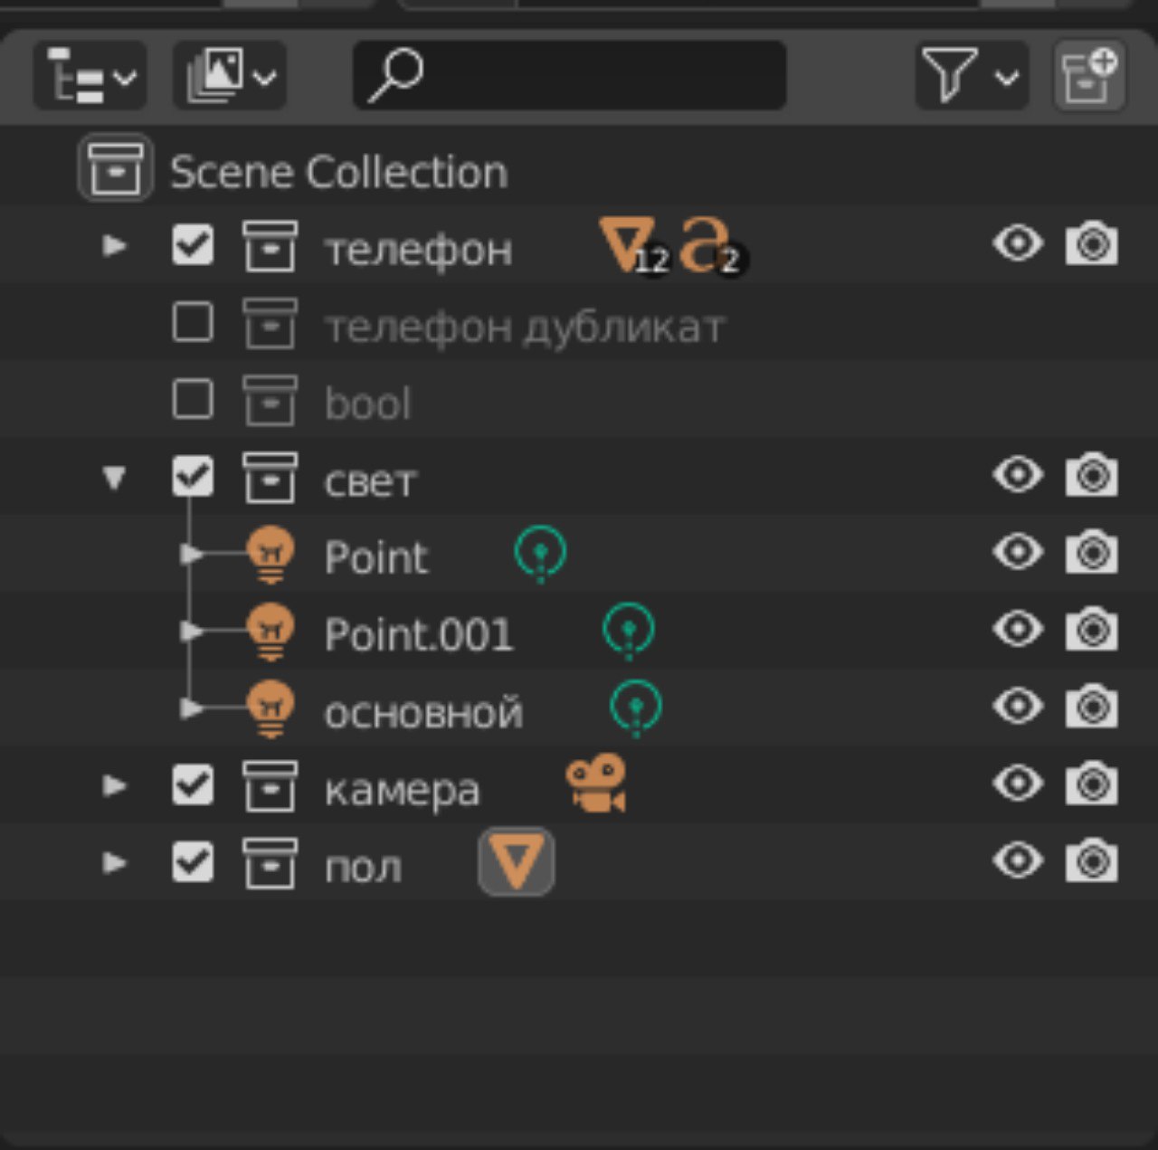Open the Filter dropdown

coord(971,76)
